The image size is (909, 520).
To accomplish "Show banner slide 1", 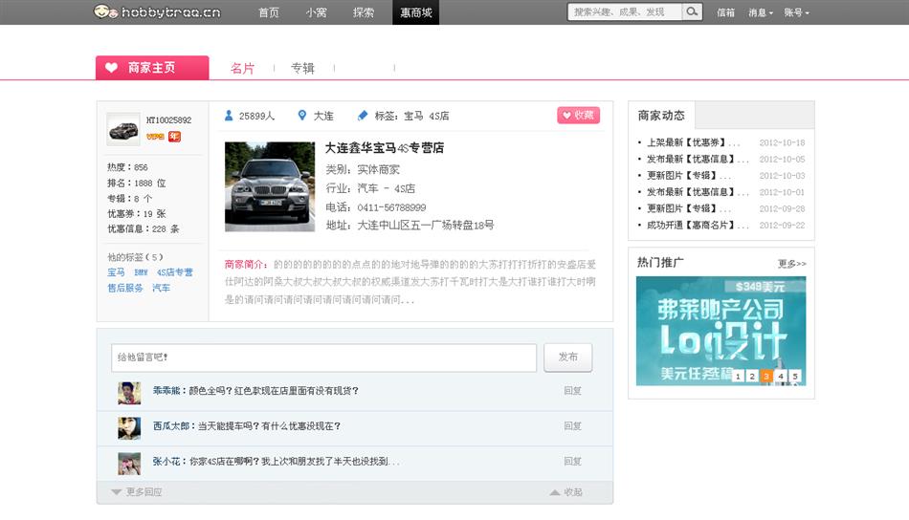I will coord(738,376).
